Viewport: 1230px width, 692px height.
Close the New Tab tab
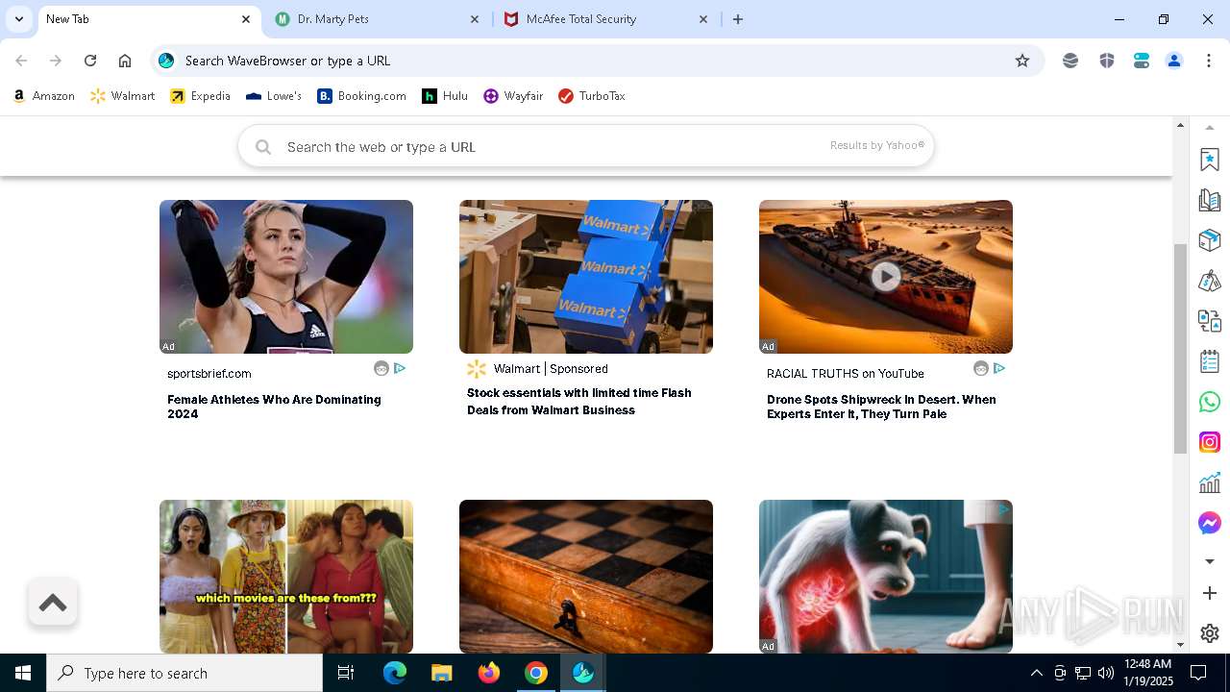(246, 19)
